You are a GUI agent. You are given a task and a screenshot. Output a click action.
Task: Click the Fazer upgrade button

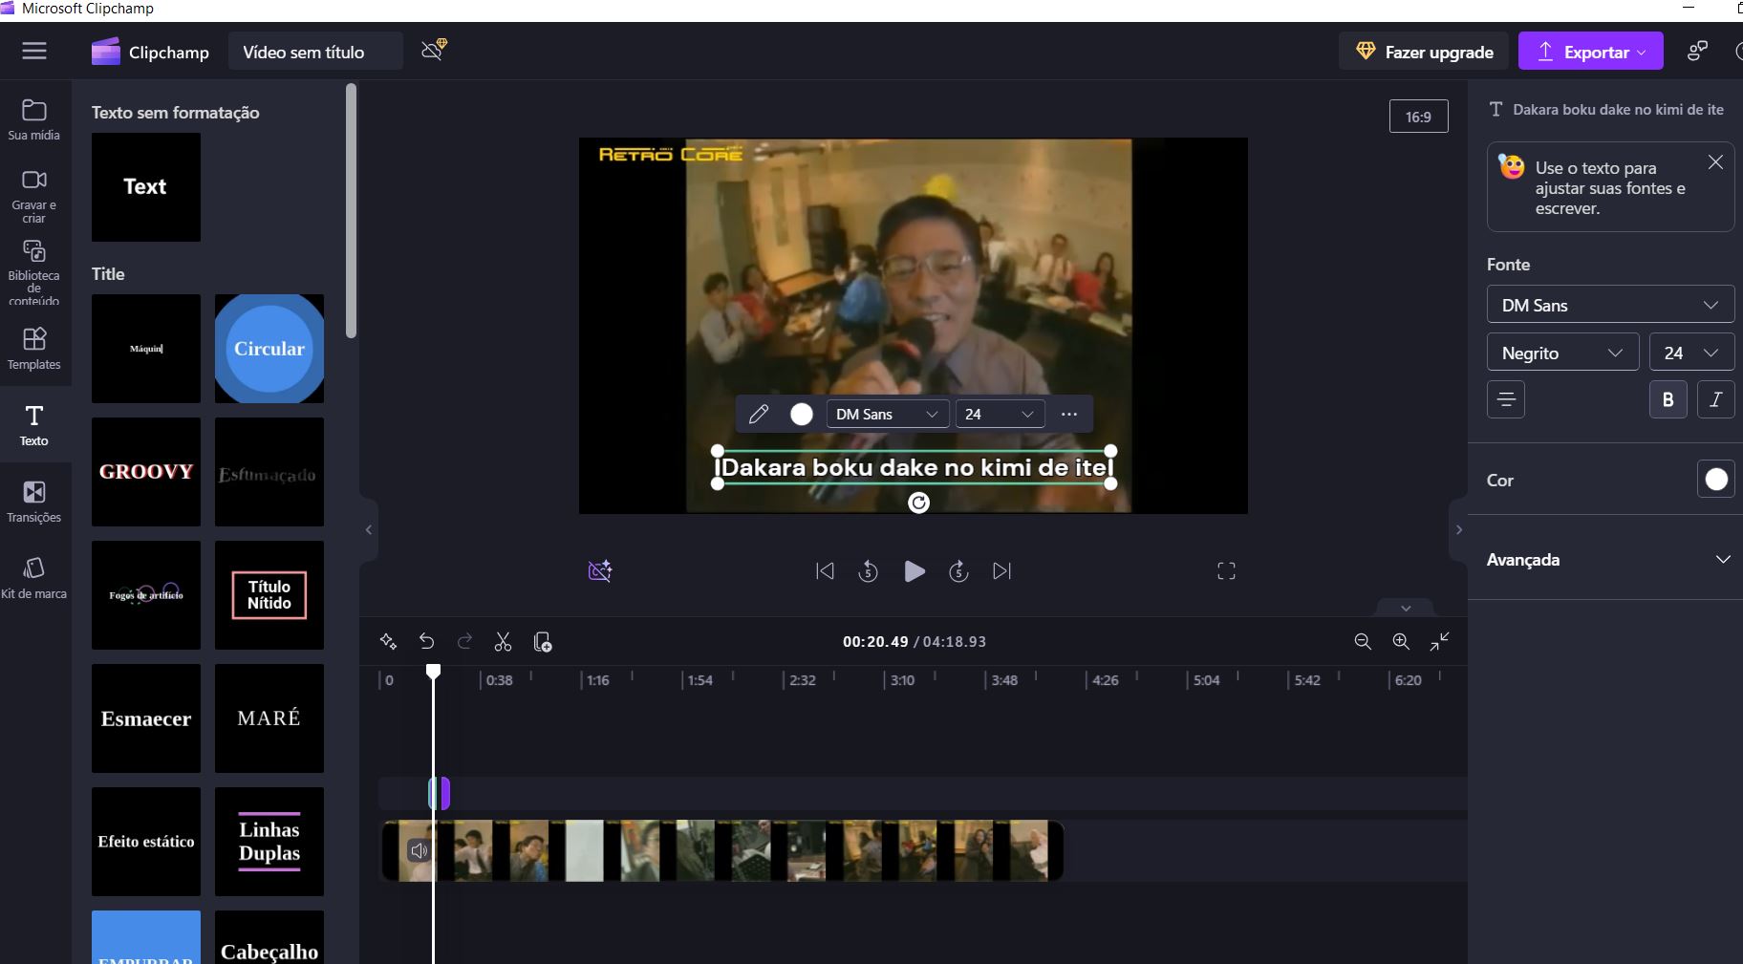pos(1424,52)
